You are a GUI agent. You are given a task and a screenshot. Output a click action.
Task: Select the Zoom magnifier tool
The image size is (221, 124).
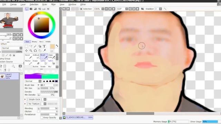tap(31, 51)
